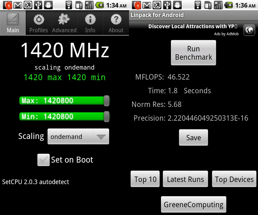
Task: Tap the SIM card alert icon in SetCPU status bar
Action: coord(79,5)
